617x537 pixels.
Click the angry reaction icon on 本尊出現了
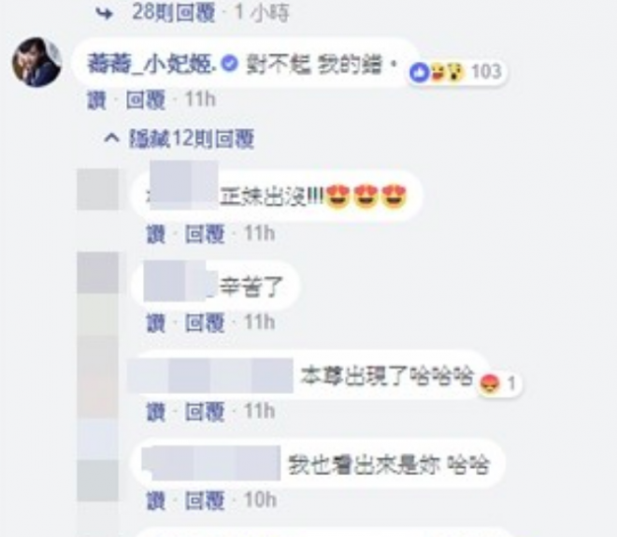pyautogui.click(x=490, y=384)
